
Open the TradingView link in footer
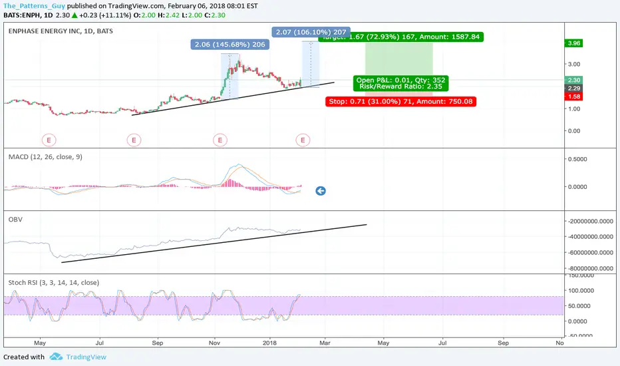[86, 357]
